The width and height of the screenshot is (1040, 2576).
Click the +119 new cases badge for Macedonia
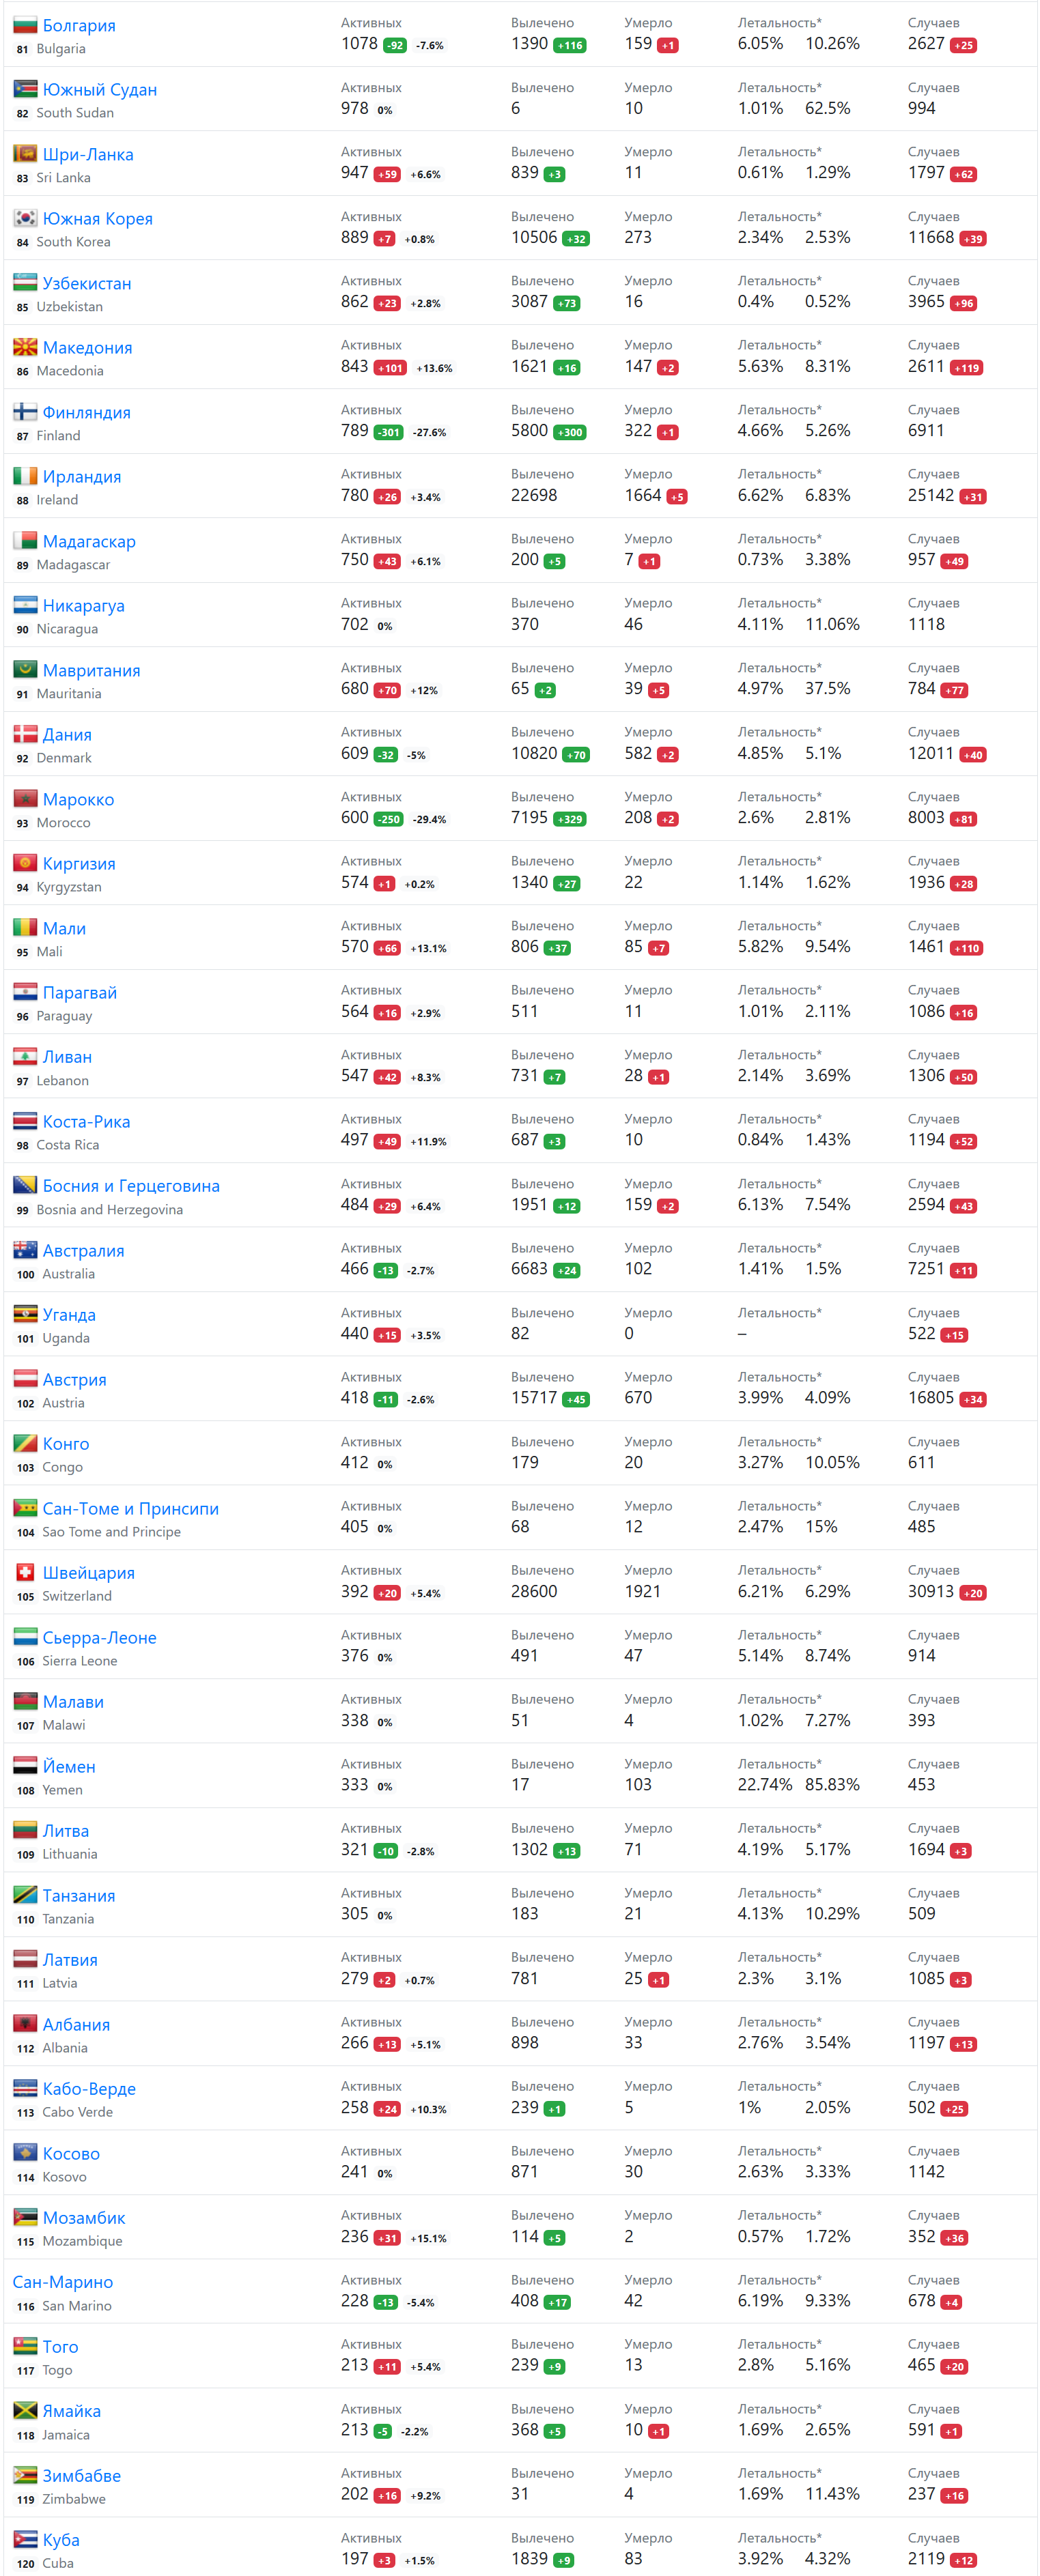coord(966,368)
